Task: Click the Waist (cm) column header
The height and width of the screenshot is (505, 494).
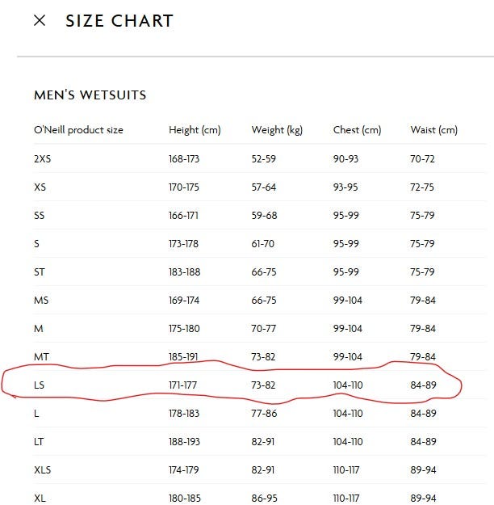Action: [x=433, y=130]
